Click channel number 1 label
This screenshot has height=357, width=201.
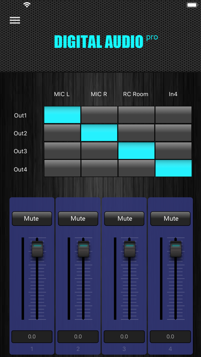pos(32,349)
